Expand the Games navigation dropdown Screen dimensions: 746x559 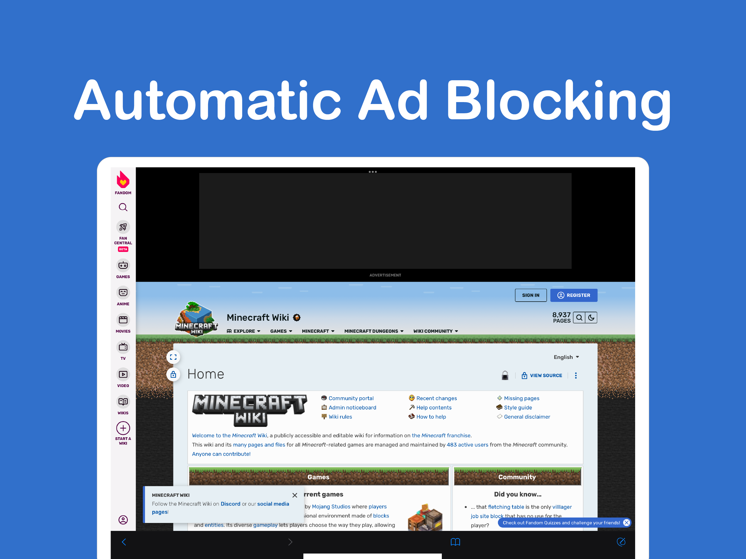[x=281, y=331]
